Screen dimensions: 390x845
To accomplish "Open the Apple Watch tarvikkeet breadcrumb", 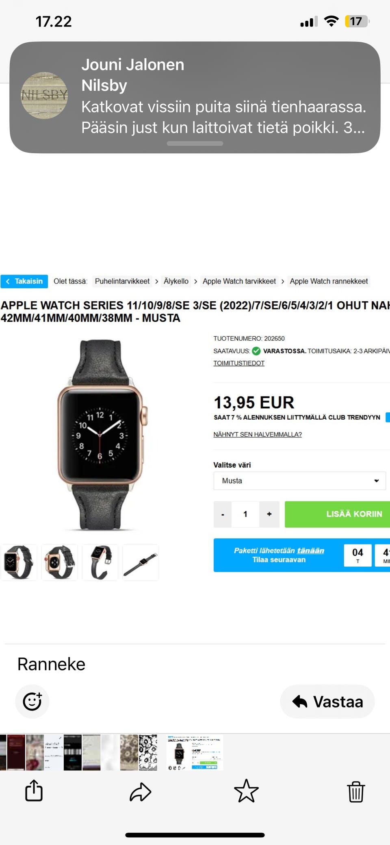I will (x=239, y=281).
